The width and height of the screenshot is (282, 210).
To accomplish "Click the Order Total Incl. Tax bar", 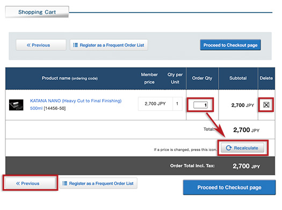I will coord(140,166).
